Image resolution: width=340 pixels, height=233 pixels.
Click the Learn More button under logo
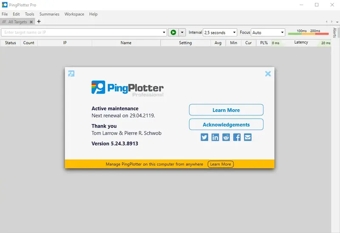[x=226, y=110]
